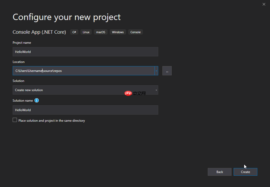Browse for location with the ellipsis button
270x187 pixels.
pos(167,71)
